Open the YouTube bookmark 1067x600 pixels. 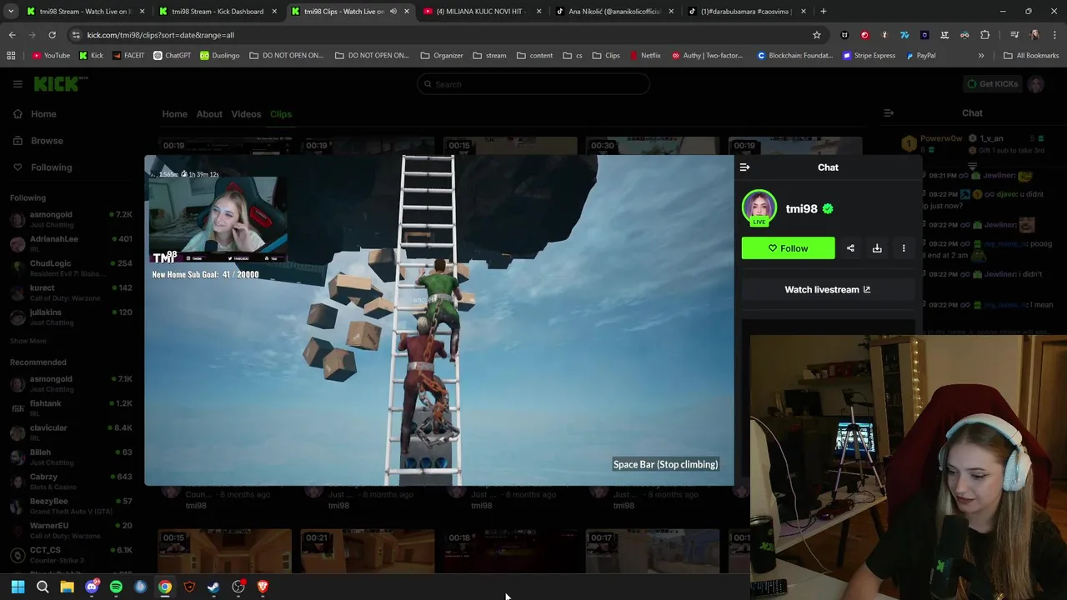click(51, 56)
